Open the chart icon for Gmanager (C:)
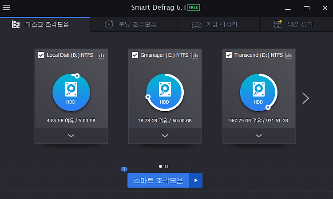333x199 pixels. click(x=195, y=55)
